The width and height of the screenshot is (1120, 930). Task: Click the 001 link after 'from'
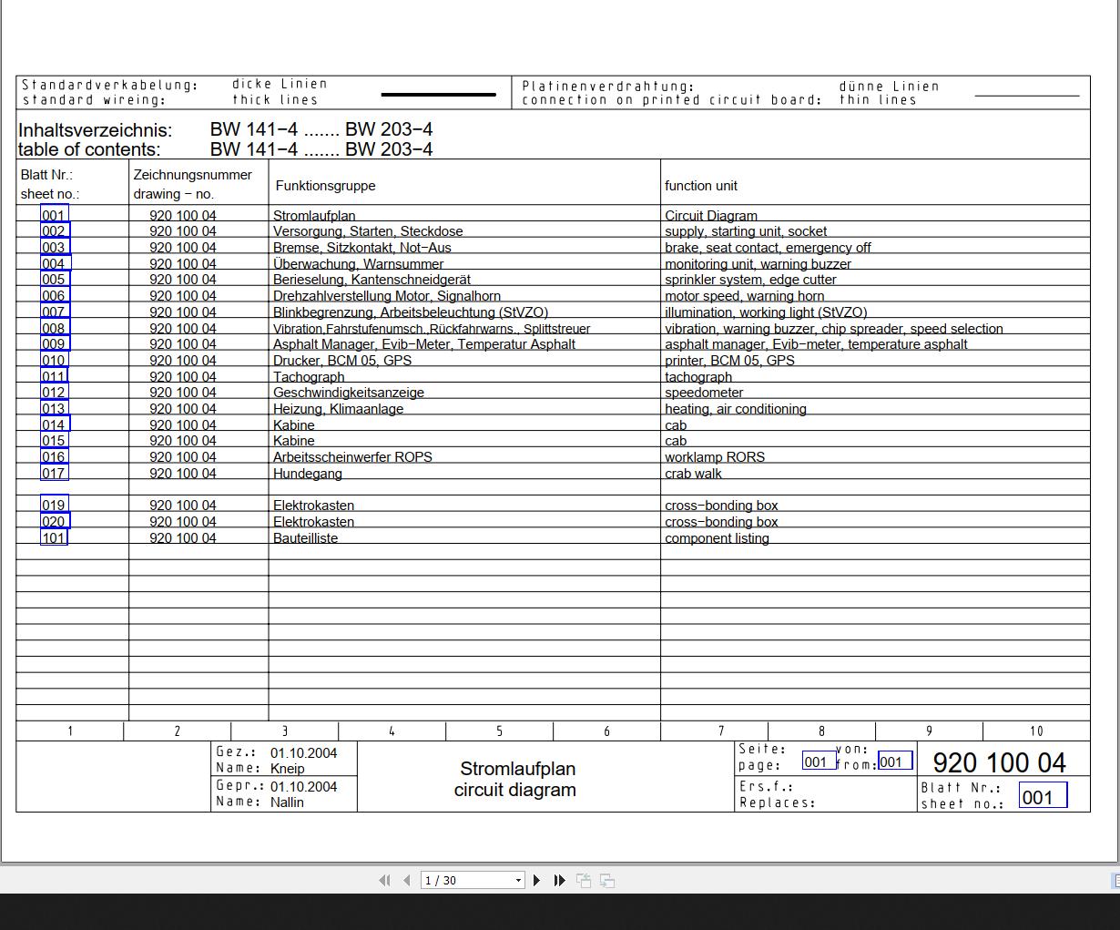click(895, 761)
